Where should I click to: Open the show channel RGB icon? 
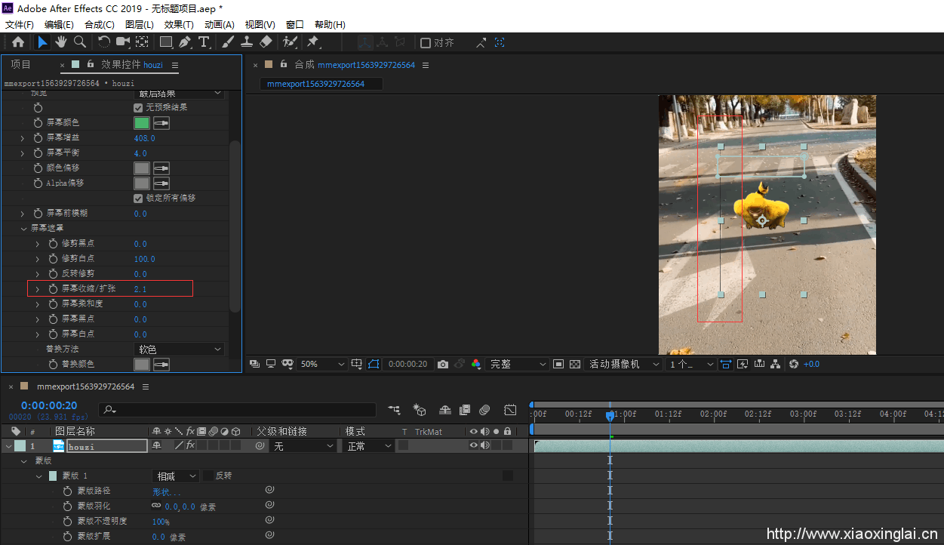[475, 364]
